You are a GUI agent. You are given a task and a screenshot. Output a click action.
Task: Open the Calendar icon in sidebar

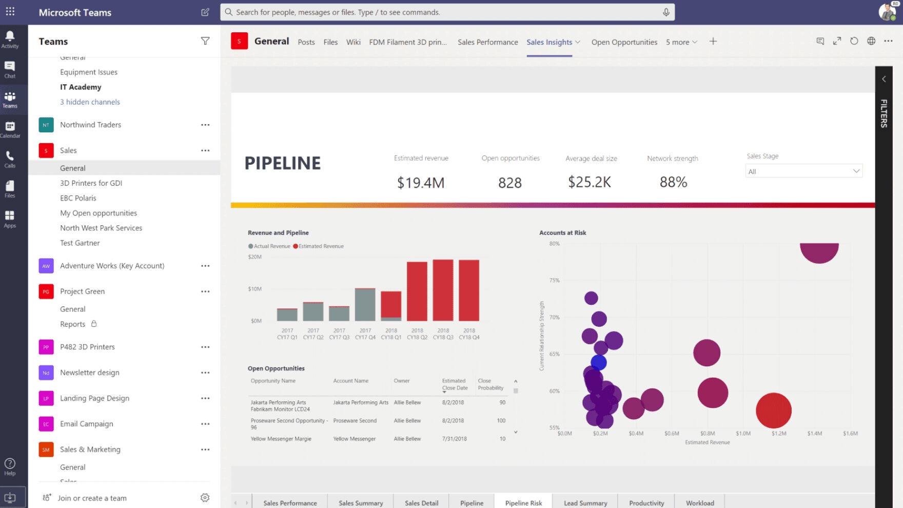10,129
